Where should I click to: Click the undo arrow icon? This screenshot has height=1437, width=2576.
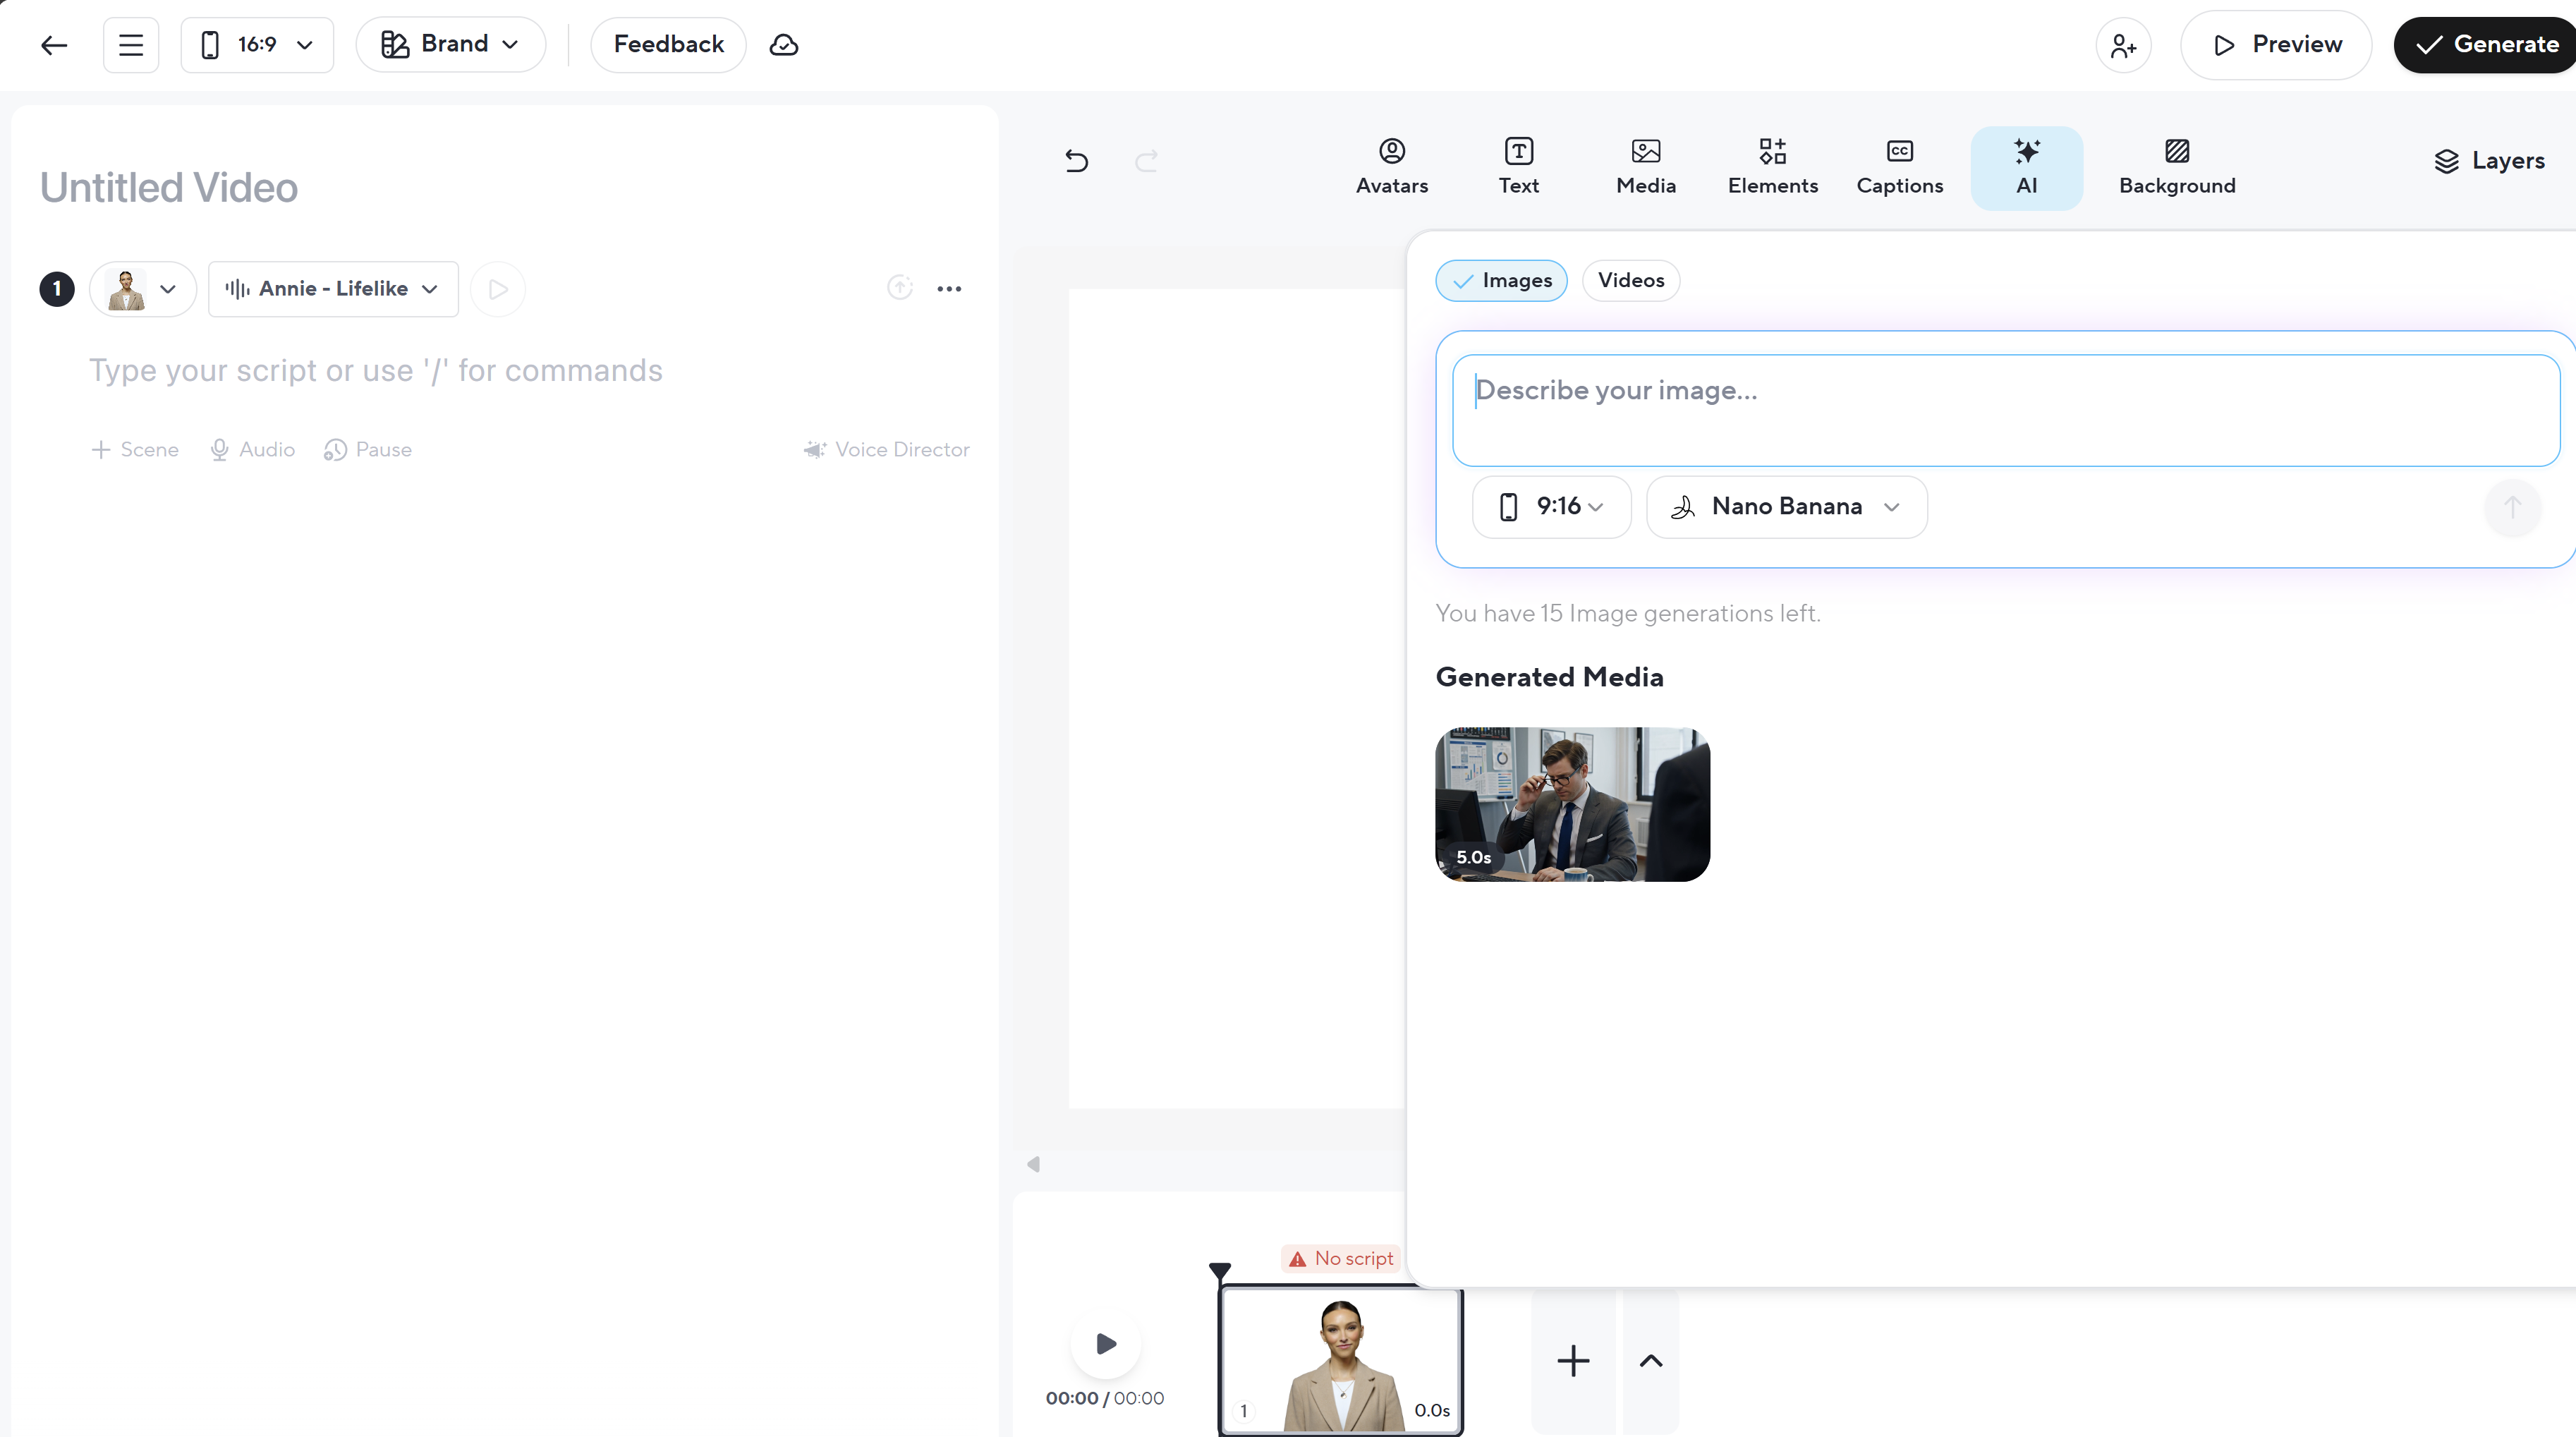(1076, 160)
